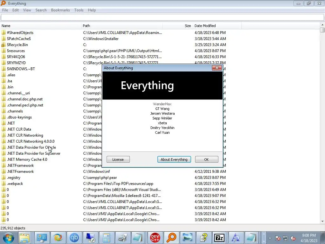Open the Windows Start orb
The height and width of the screenshot is (244, 325).
[9, 238]
